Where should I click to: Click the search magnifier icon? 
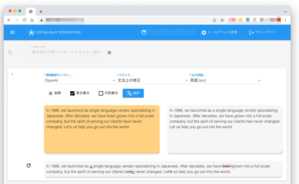[10, 52]
